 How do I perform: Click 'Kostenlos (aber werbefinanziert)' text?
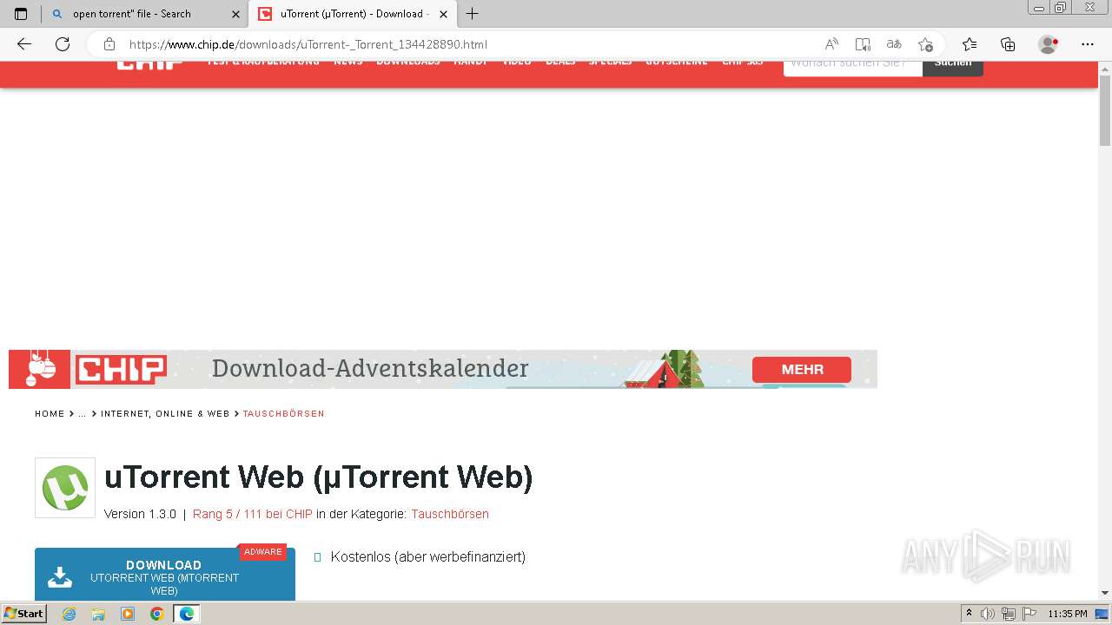(428, 557)
